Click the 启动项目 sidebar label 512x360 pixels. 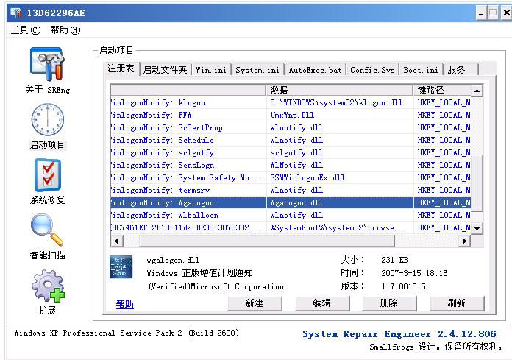[47, 145]
